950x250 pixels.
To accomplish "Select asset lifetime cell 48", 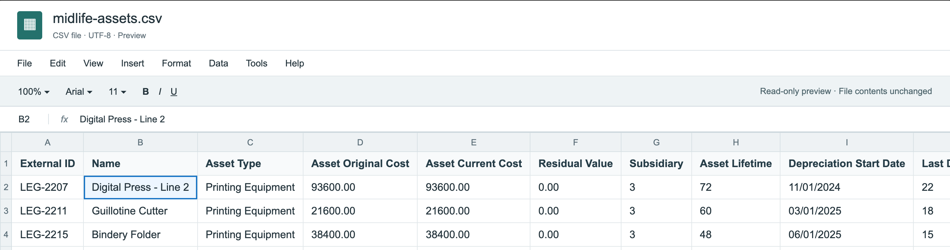I will 736,235.
